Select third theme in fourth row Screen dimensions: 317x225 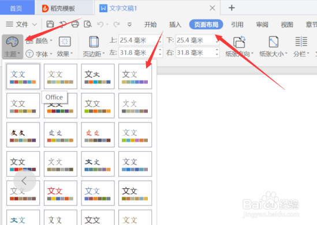(98, 164)
